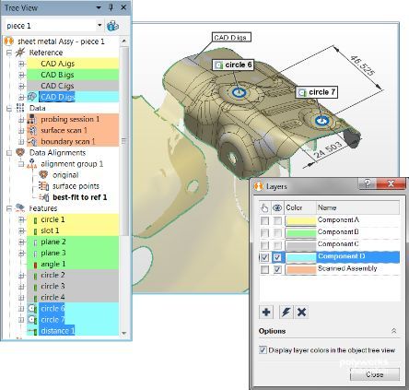The width and height of the screenshot is (409, 390).
Task: Enable the active checkbox for Component A
Action: [x=264, y=220]
